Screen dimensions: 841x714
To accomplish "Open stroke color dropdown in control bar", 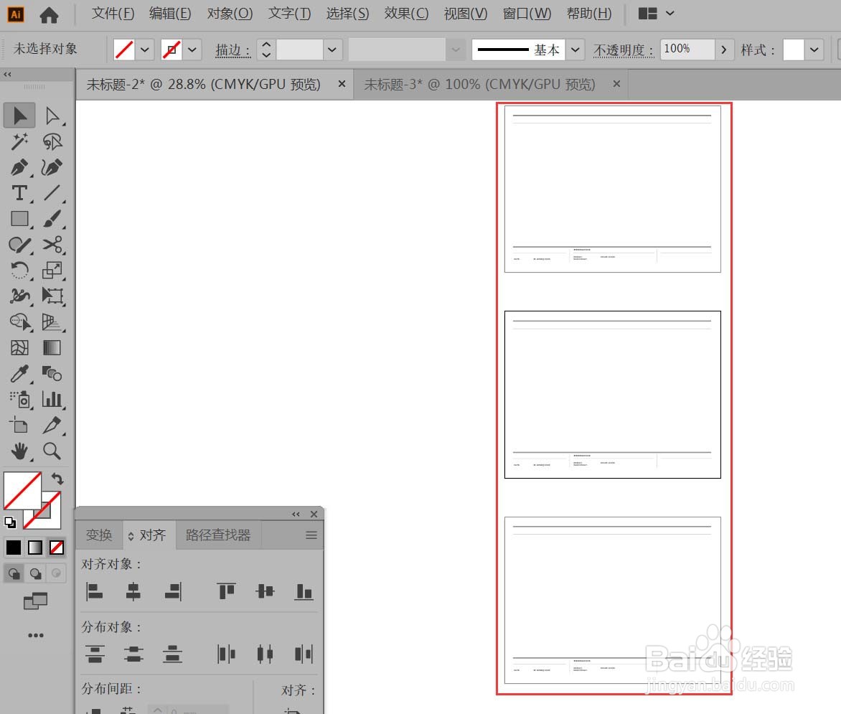I will point(192,50).
